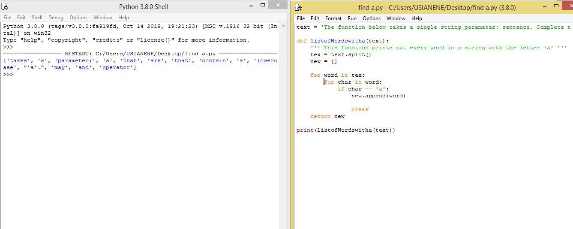
Task: Maximize the Python 3.8.0 Shell window
Action: (263, 5)
